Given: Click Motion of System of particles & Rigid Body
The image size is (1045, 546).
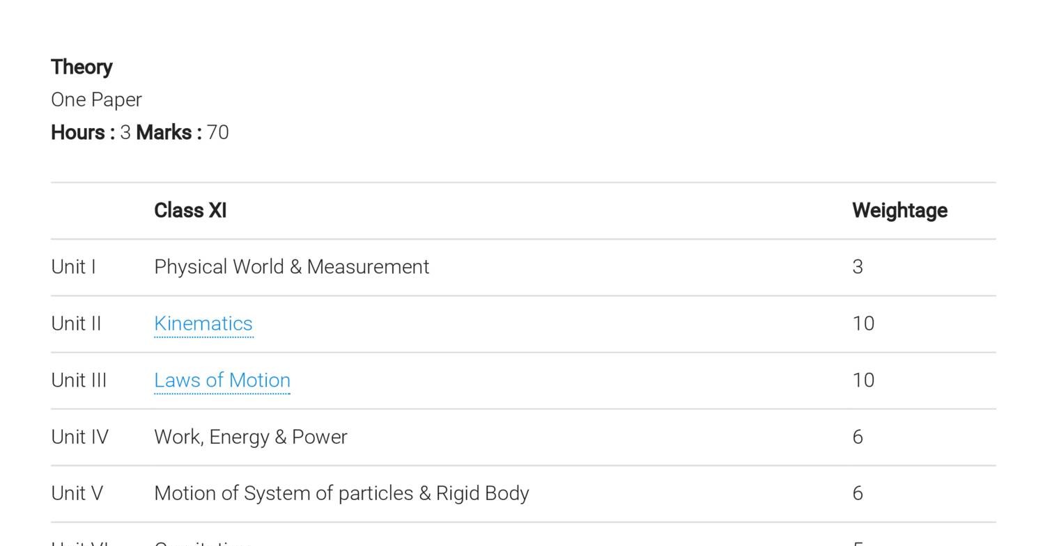Looking at the screenshot, I should [341, 494].
